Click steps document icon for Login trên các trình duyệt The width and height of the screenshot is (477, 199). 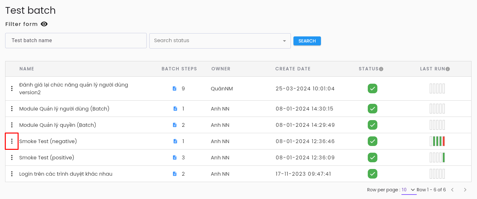(175, 174)
